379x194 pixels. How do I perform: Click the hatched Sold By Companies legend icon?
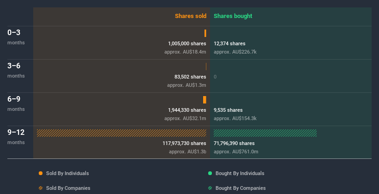point(41,188)
